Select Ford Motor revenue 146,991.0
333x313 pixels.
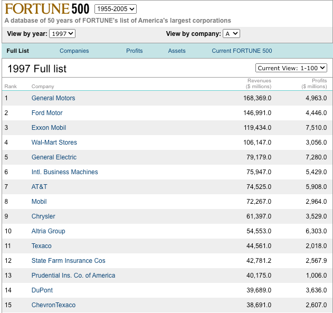(257, 113)
